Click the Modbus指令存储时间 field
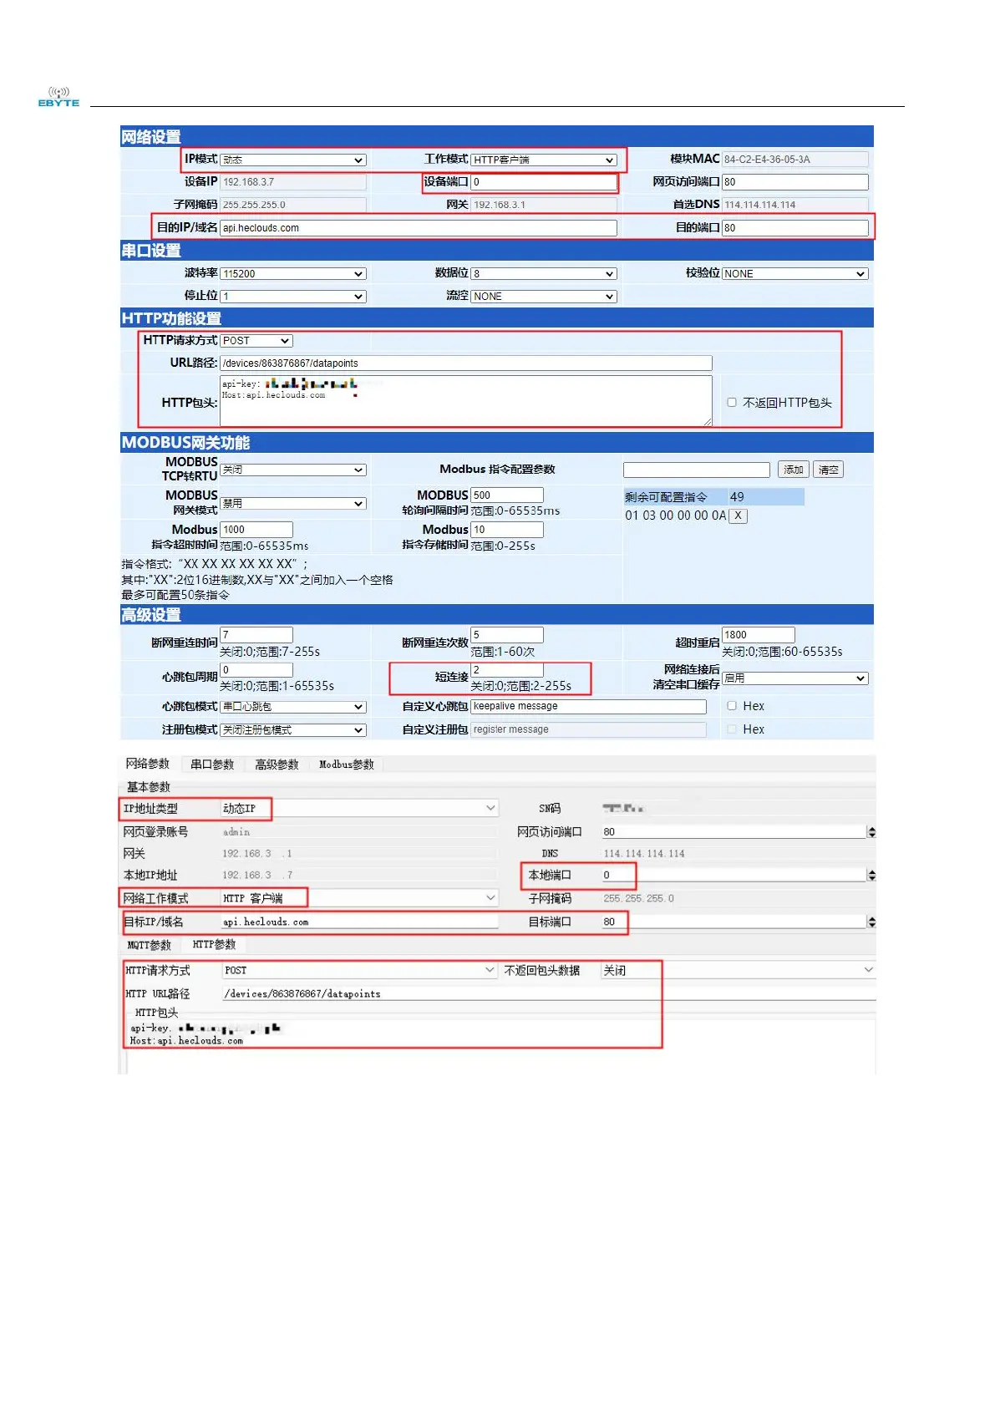Screen dimensions: 995x1407 click(507, 529)
